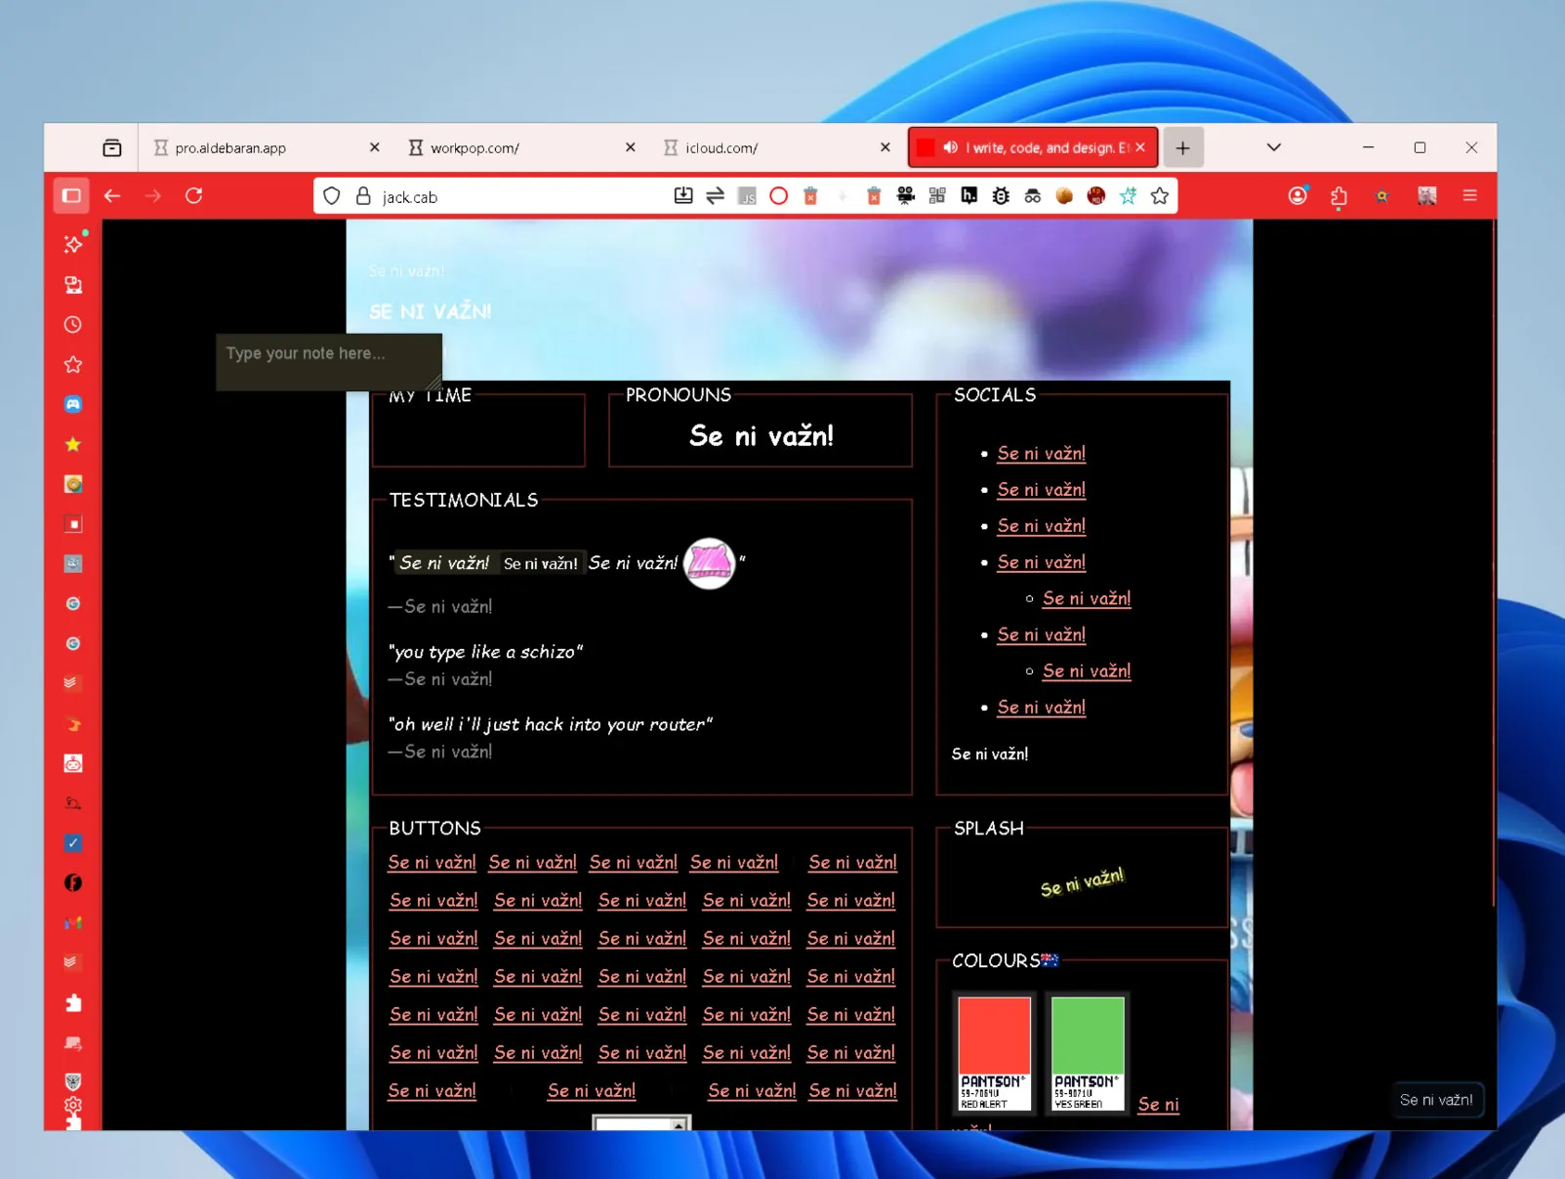Open the Bookmarks star outline sidebar icon

pyautogui.click(x=73, y=365)
